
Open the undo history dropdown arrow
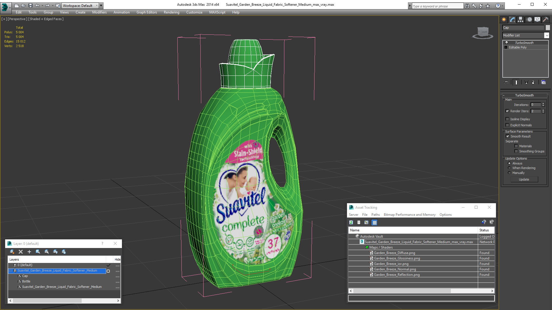pyautogui.click(x=42, y=5)
